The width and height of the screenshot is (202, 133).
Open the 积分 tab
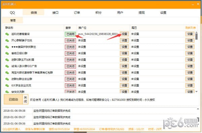click(x=98, y=13)
